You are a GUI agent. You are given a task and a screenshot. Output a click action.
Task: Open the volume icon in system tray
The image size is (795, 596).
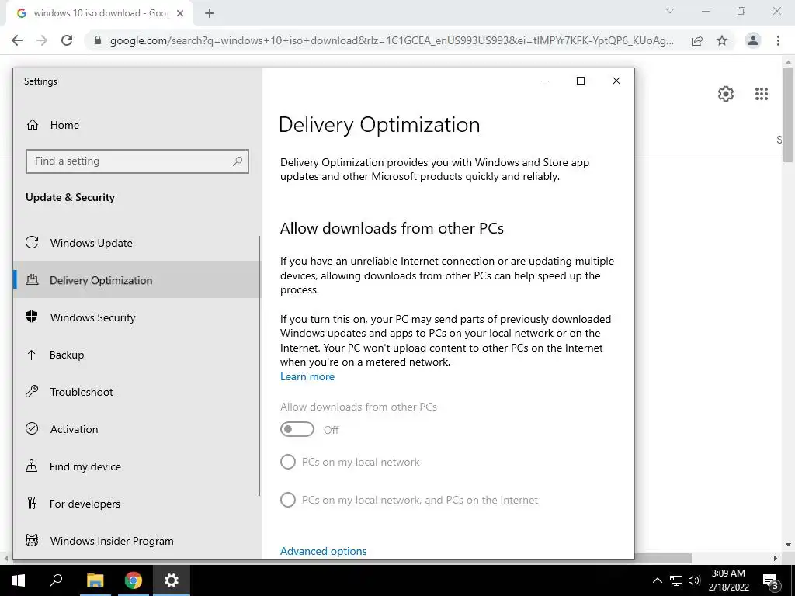tap(694, 580)
